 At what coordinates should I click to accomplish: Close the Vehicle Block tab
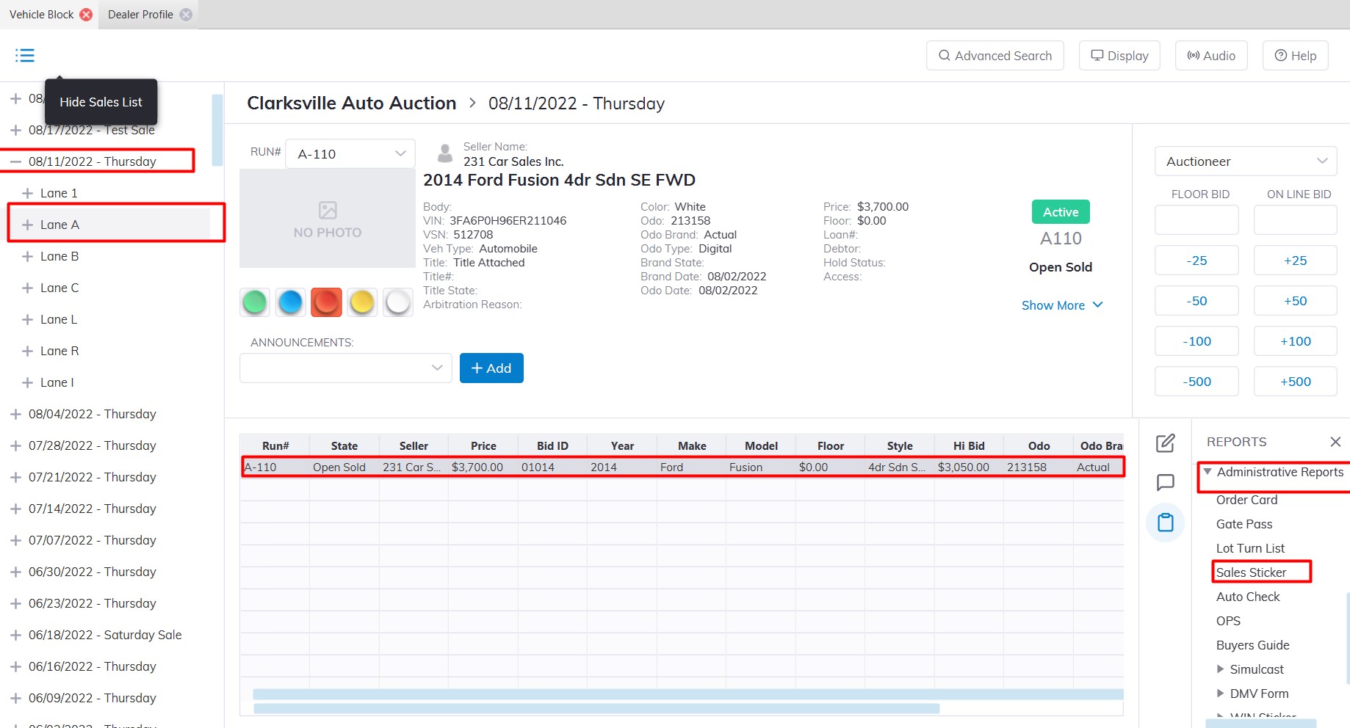(x=86, y=15)
